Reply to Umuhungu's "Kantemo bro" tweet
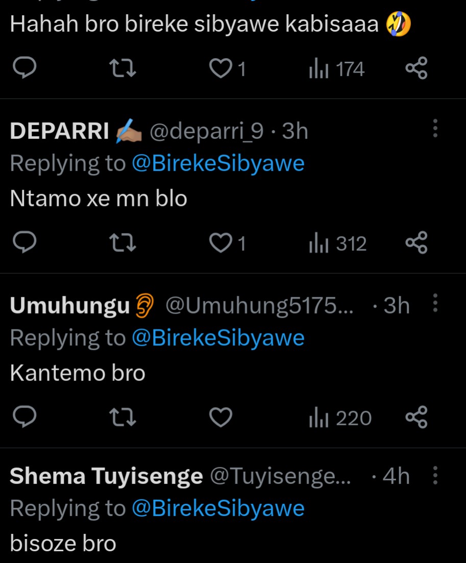Viewport: 466px width, 563px height. [23, 418]
